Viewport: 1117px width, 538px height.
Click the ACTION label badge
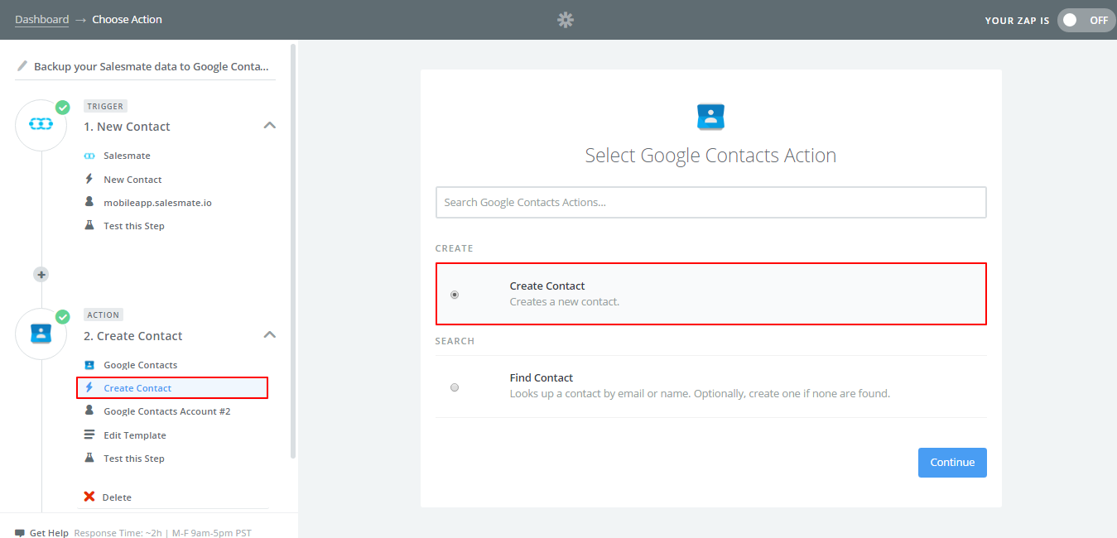[x=104, y=315]
